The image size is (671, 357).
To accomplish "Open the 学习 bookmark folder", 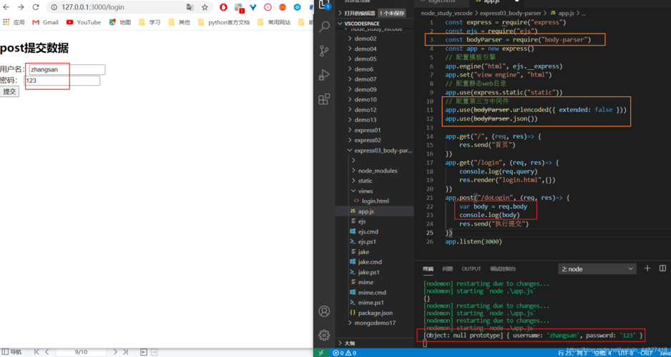I will click(150, 22).
